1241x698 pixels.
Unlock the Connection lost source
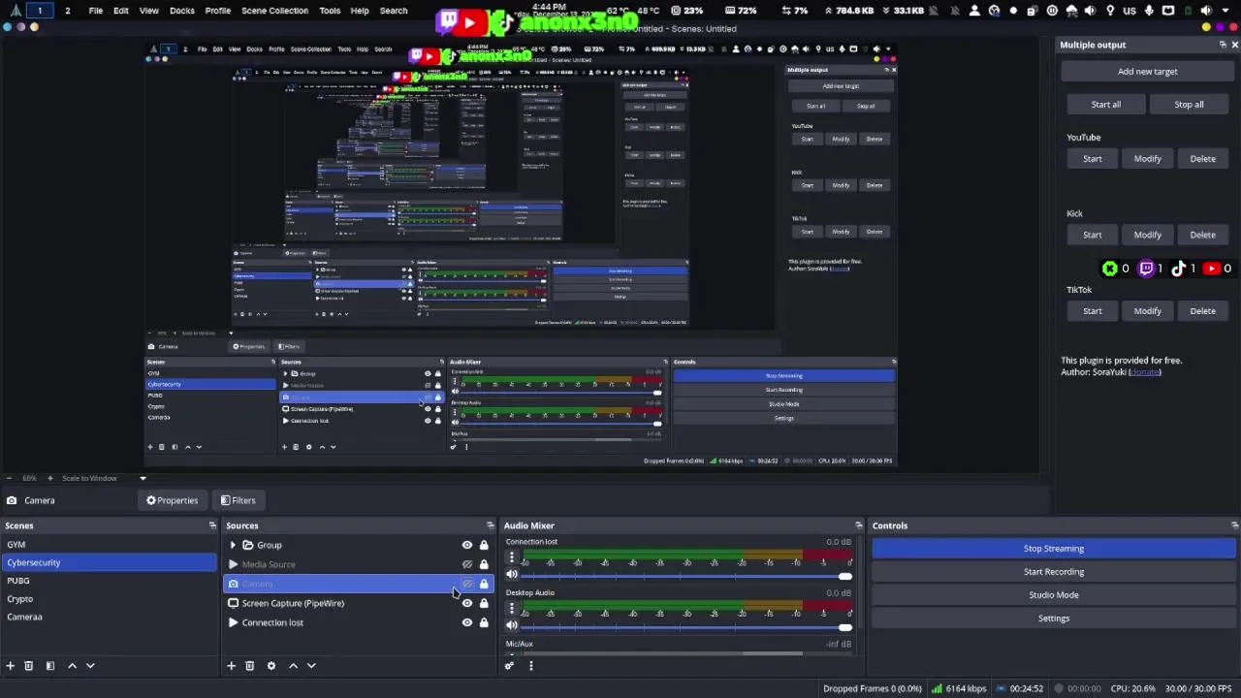coord(484,622)
